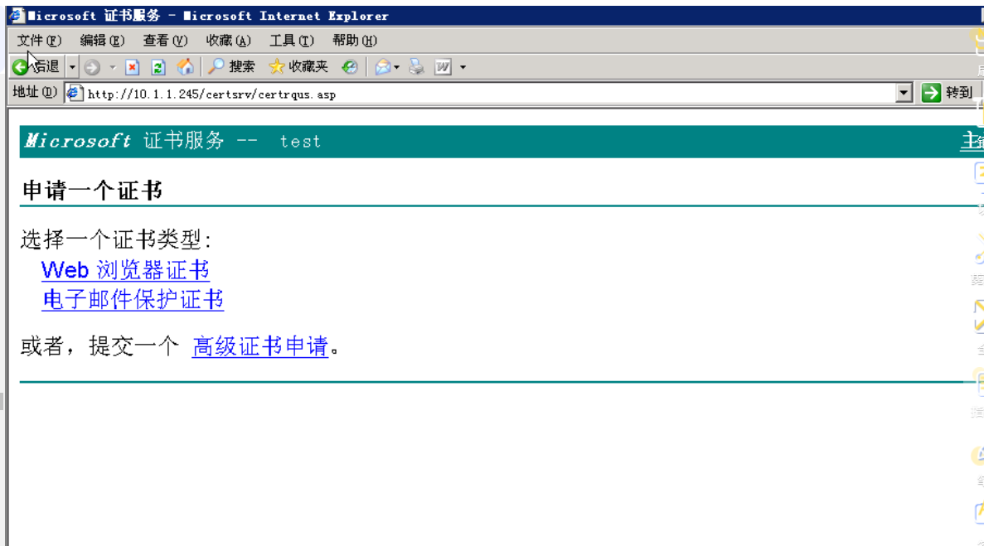Click the 选择一个证书类型 text
Screen dimensions: 984x546
point(117,239)
